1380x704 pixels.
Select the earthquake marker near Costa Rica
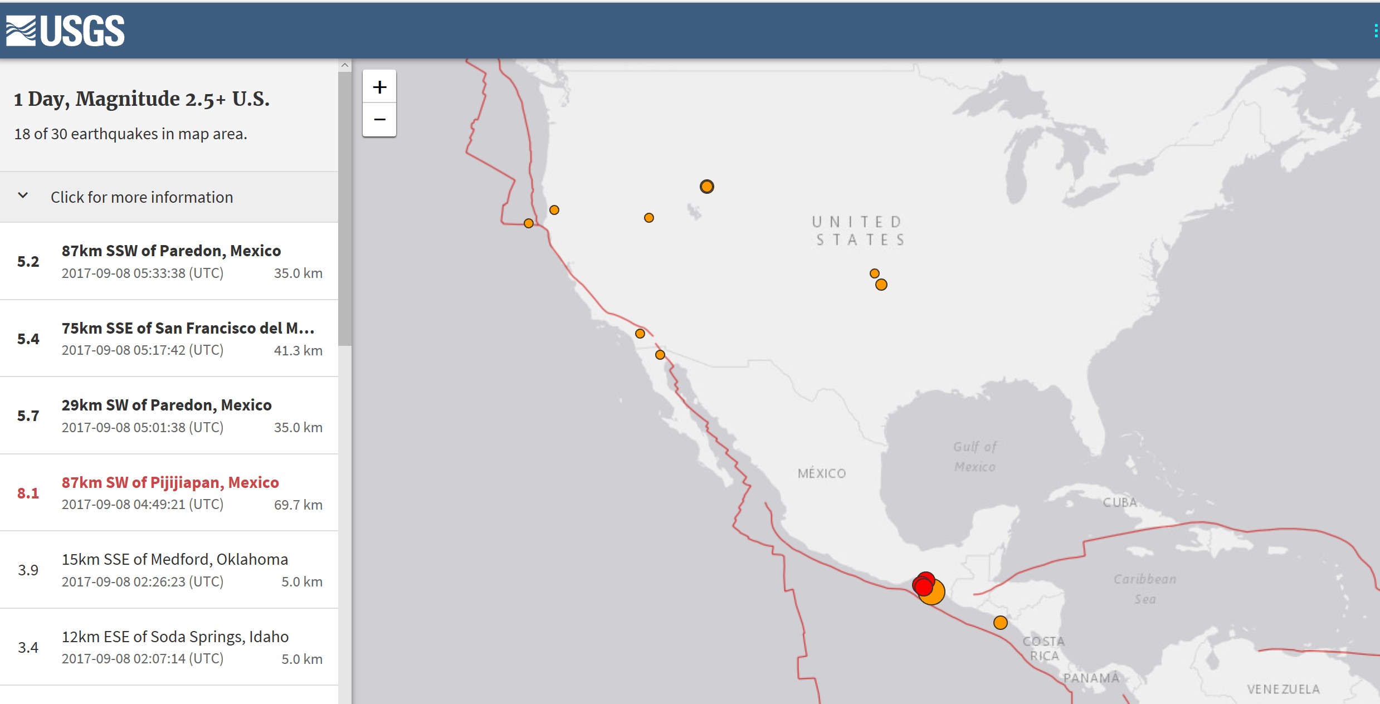click(x=1001, y=623)
